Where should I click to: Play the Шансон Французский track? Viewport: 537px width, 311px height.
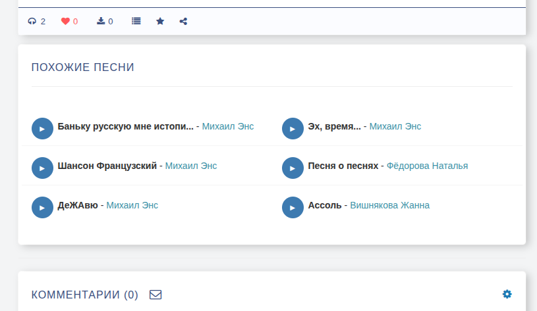42,168
